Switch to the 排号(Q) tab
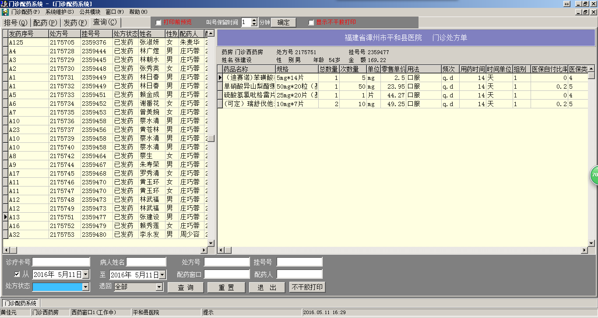Image resolution: width=598 pixels, height=318 pixels. coord(16,22)
